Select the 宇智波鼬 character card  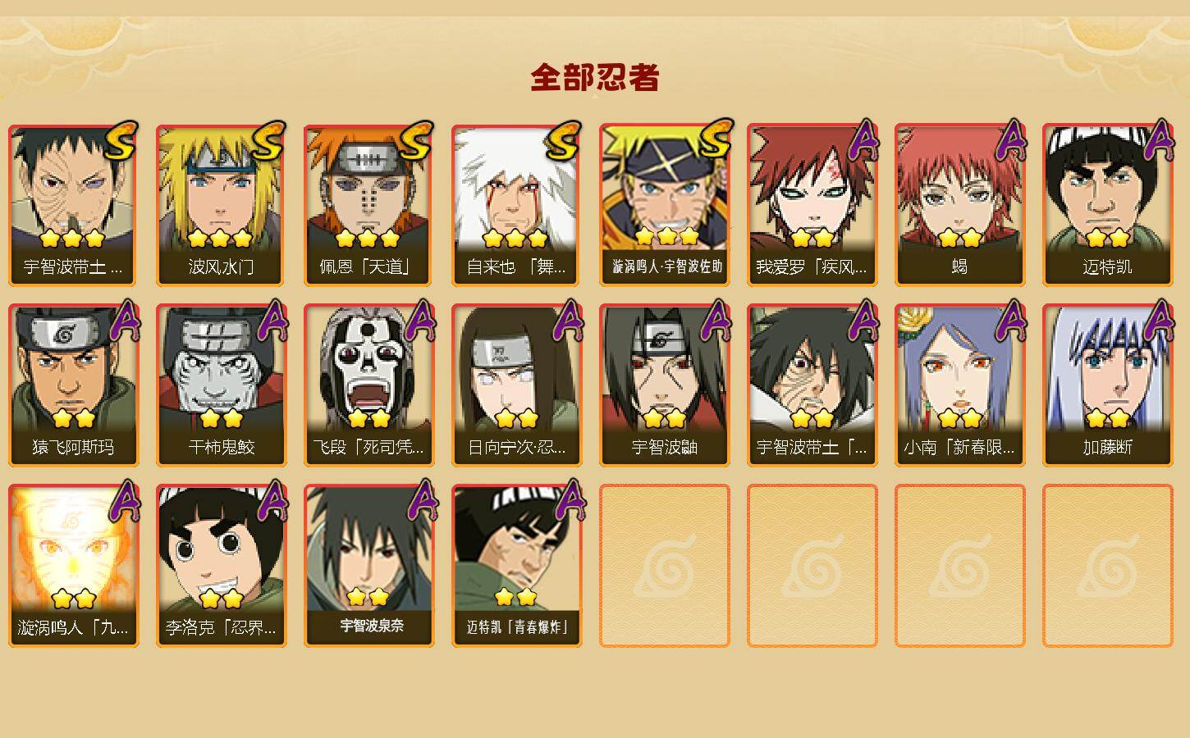coord(664,385)
